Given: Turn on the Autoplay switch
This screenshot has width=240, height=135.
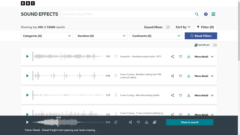Looking at the screenshot, I should pyautogui.click(x=214, y=45).
